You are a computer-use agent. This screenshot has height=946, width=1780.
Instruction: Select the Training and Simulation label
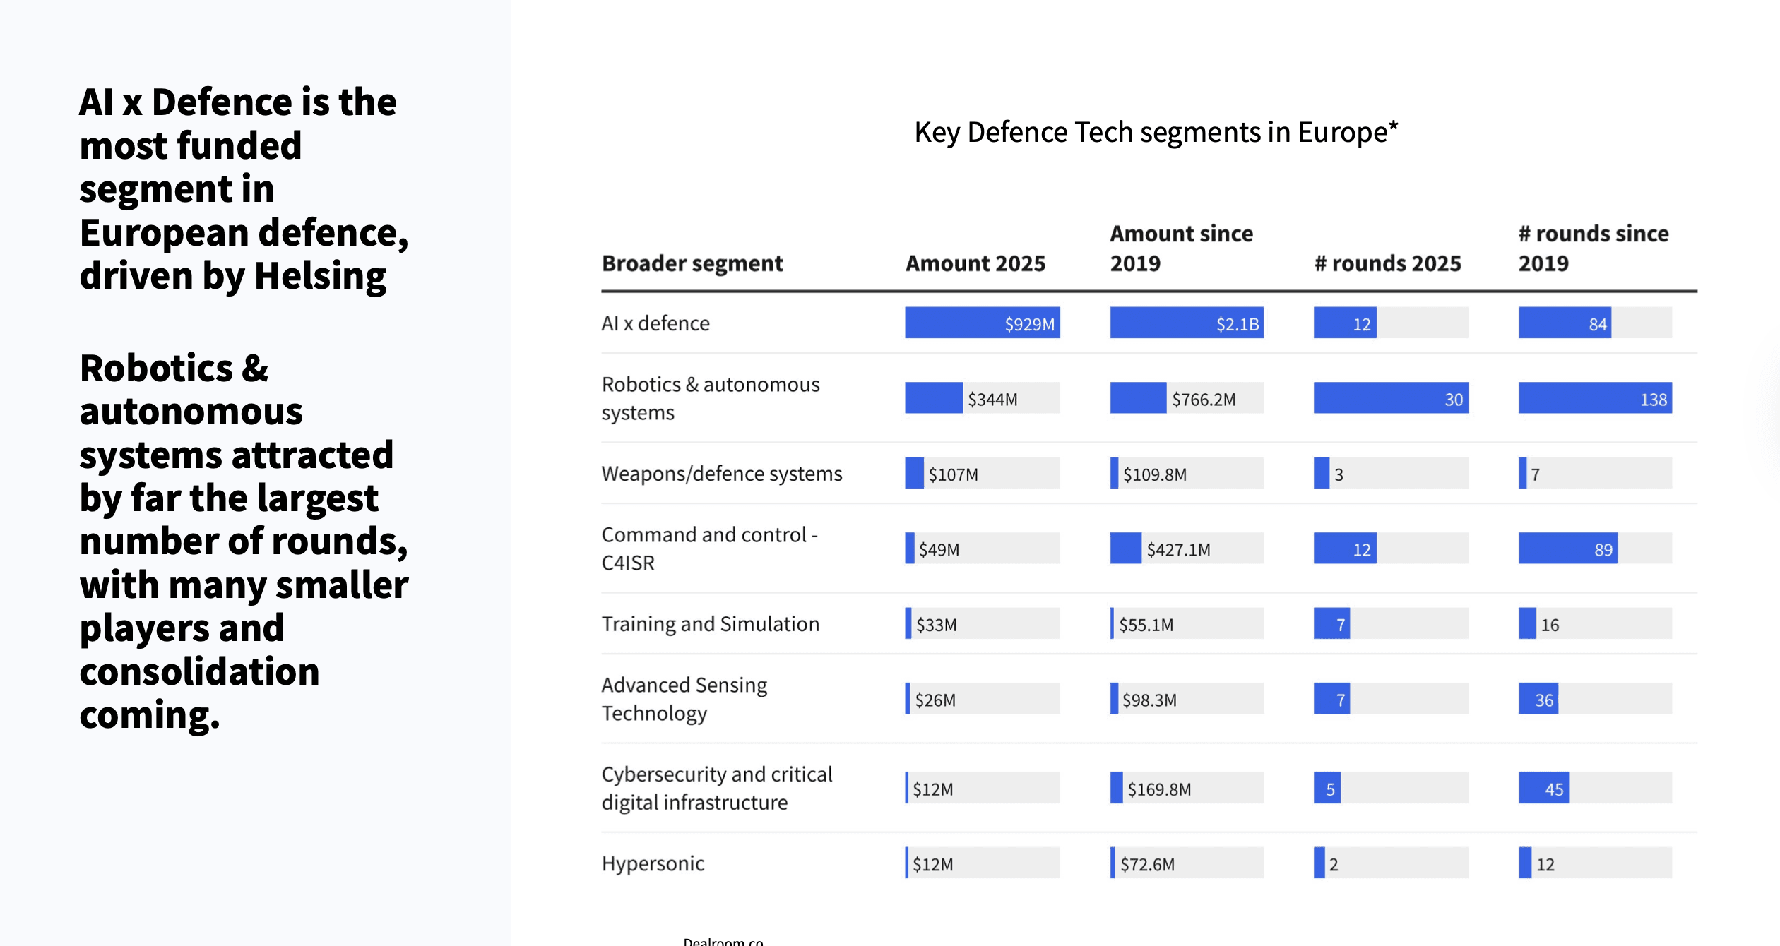710,624
